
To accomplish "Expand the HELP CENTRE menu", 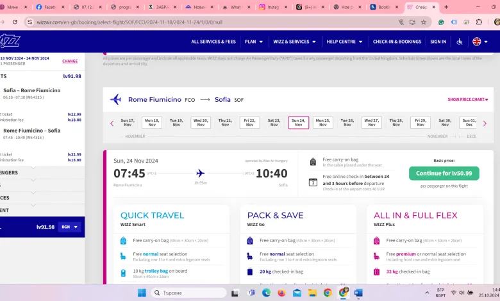I will (344, 42).
